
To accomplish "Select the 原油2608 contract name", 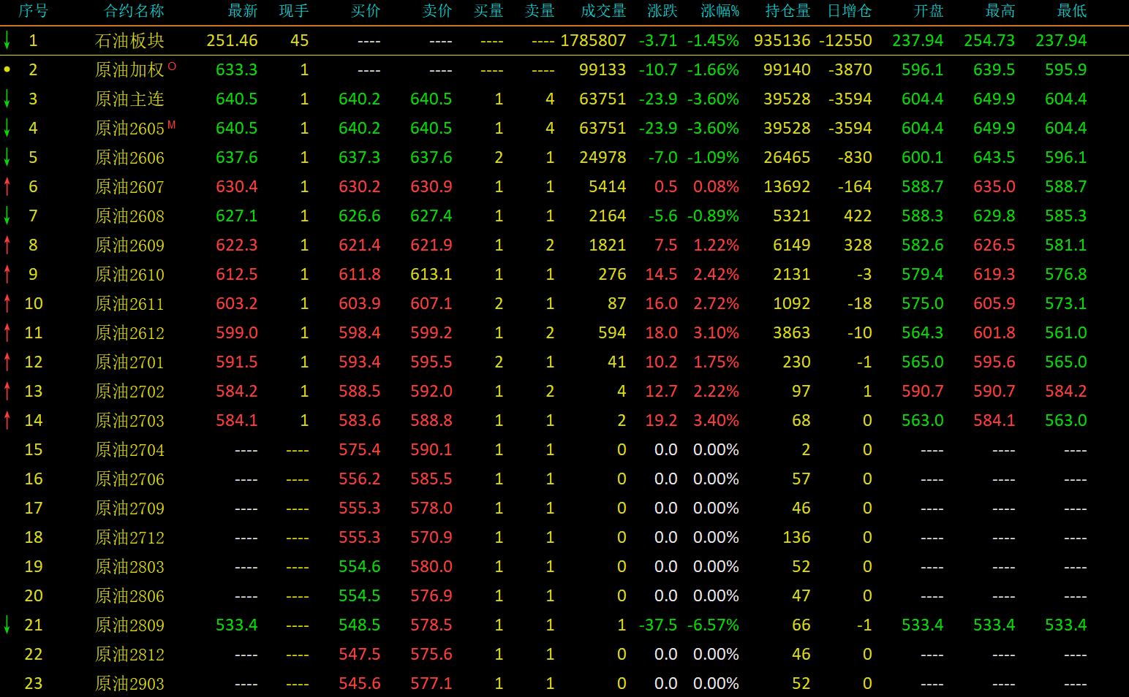I will tap(129, 216).
